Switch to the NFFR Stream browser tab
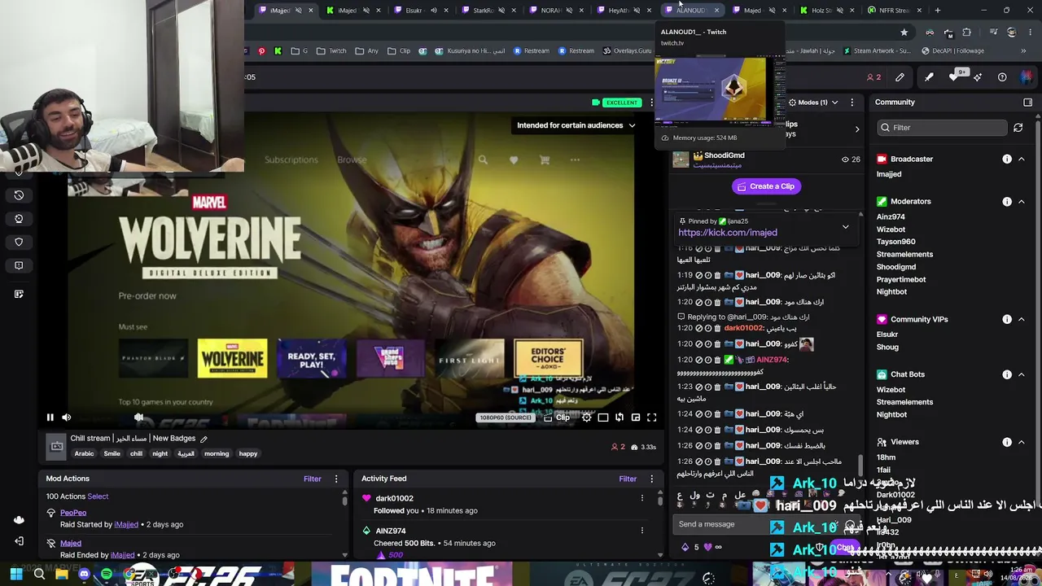Viewport: 1042px width, 586px height. pos(894,10)
